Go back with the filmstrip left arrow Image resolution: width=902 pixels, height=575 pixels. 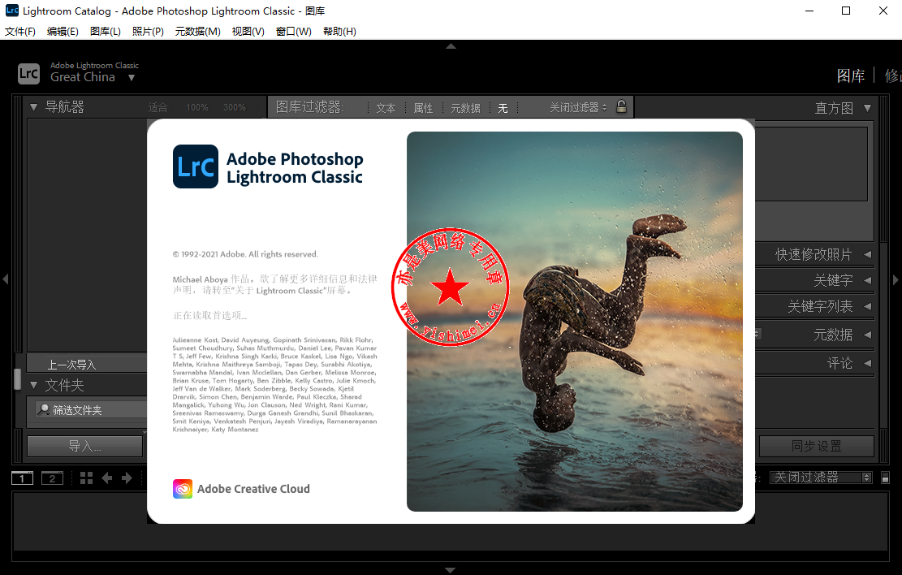click(107, 478)
